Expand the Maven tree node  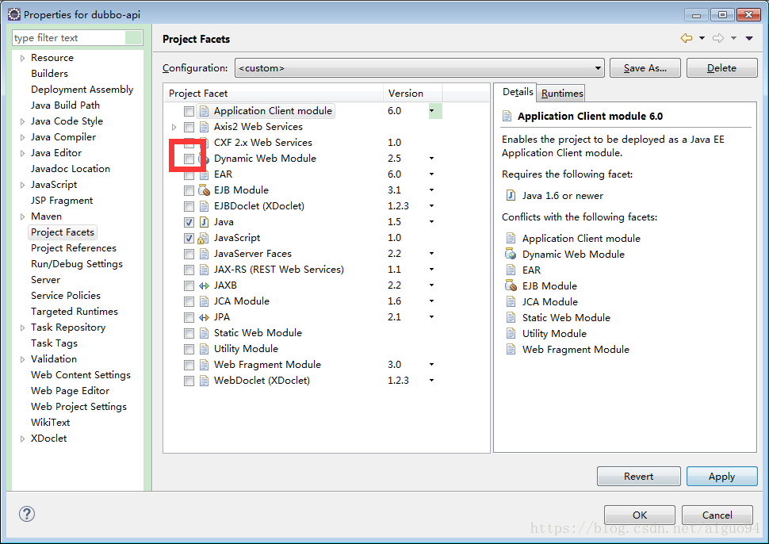tap(22, 216)
